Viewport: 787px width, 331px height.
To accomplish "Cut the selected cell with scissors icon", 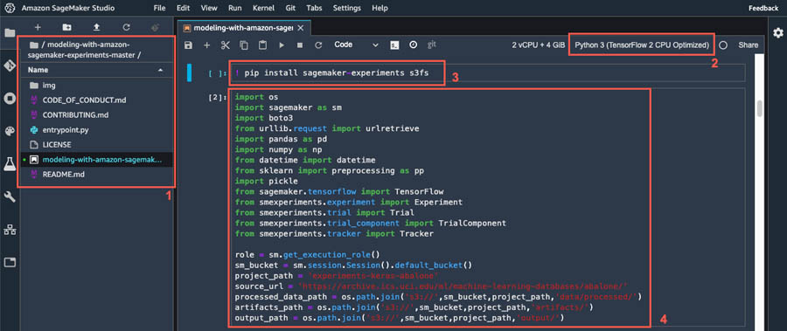I will (225, 45).
